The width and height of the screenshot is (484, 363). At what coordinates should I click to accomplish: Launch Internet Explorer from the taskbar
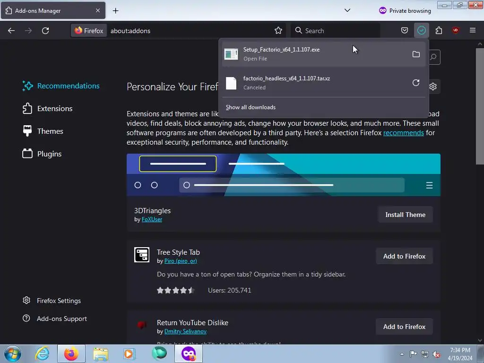(42, 354)
